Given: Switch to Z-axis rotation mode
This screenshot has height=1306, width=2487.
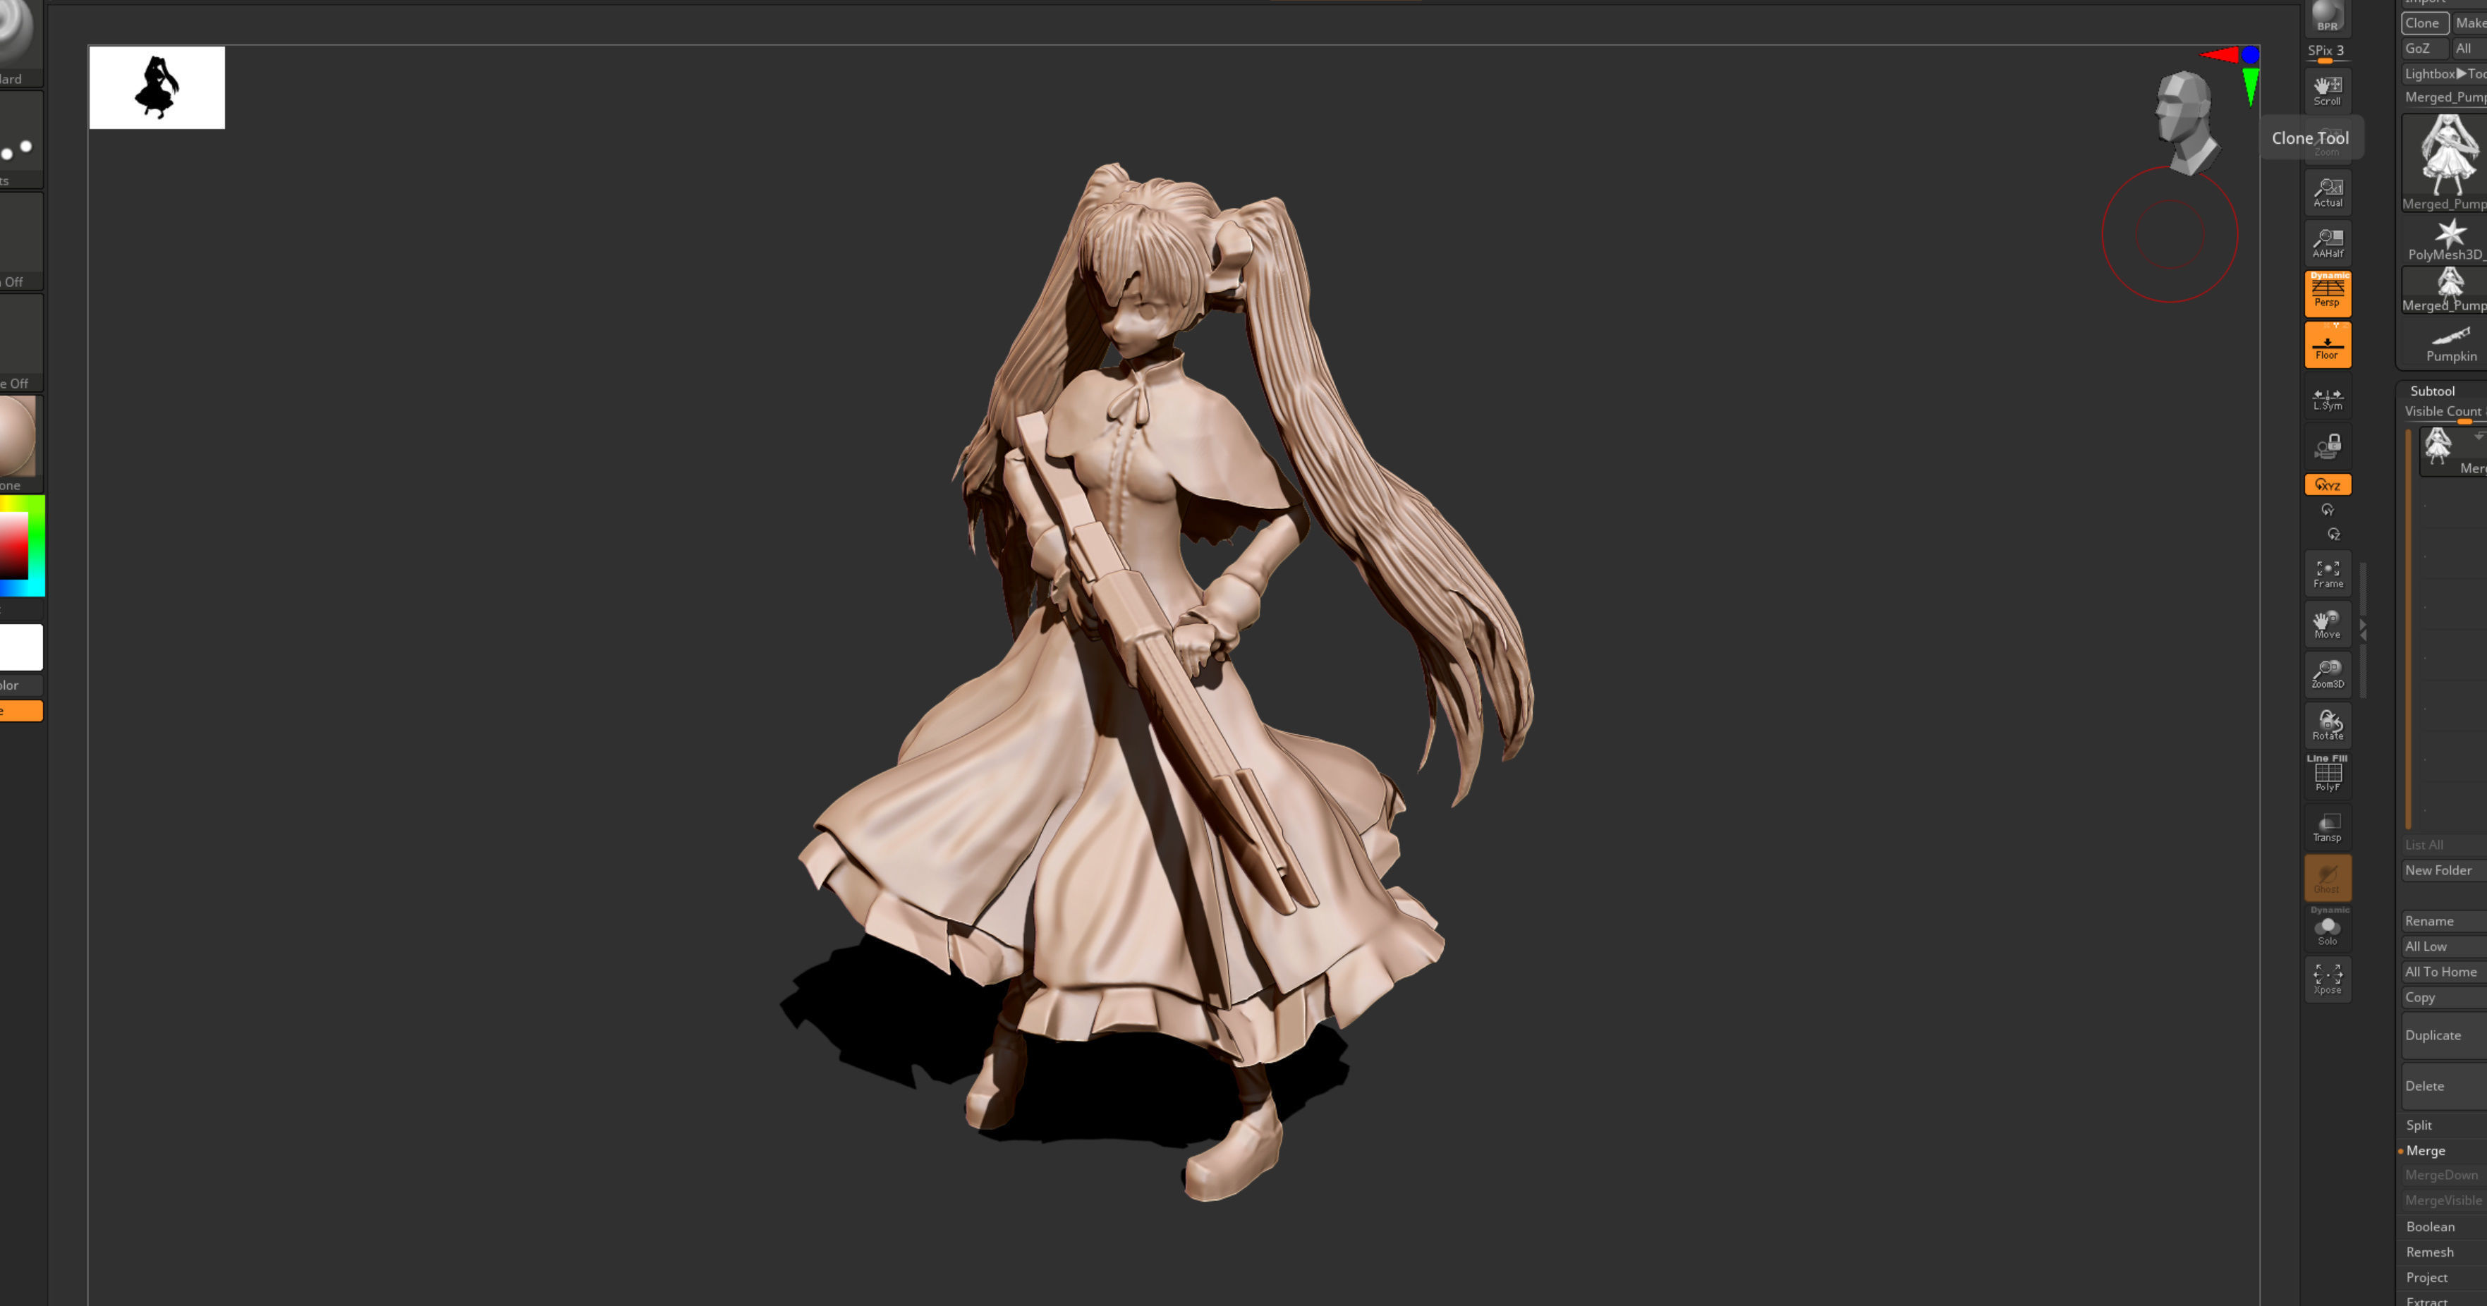Looking at the screenshot, I should tap(2333, 534).
